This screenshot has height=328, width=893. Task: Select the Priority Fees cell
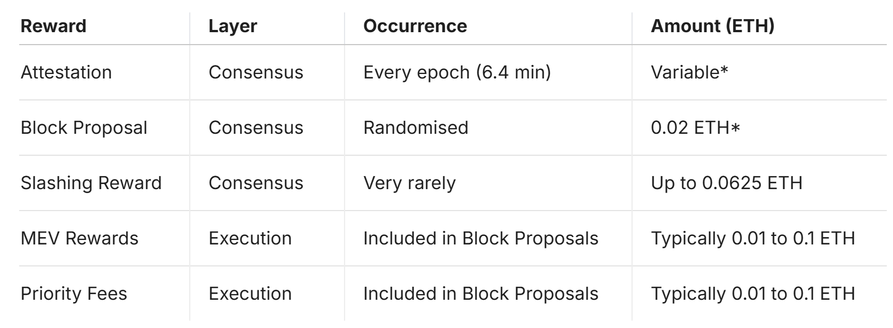pos(73,294)
